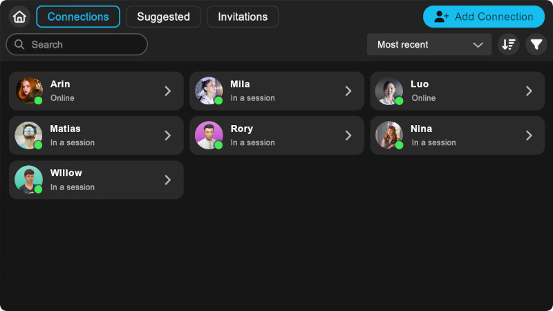This screenshot has width=553, height=311.
Task: Focus the Search input field
Action: 83,44
